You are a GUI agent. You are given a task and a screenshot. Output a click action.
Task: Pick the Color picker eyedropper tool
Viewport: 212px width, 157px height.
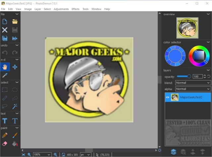[5, 75]
